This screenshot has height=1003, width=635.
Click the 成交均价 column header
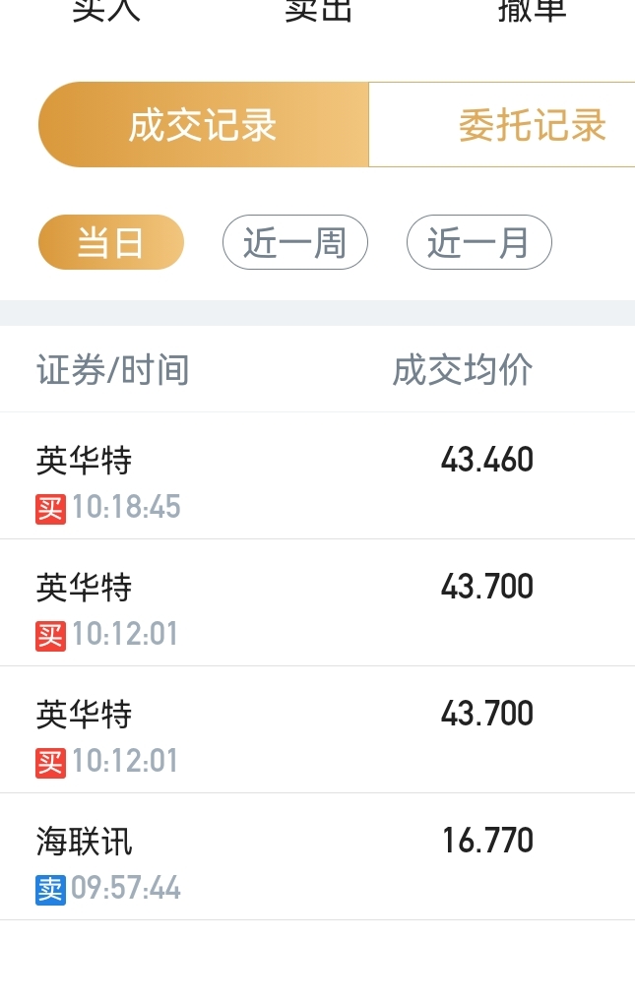[463, 370]
